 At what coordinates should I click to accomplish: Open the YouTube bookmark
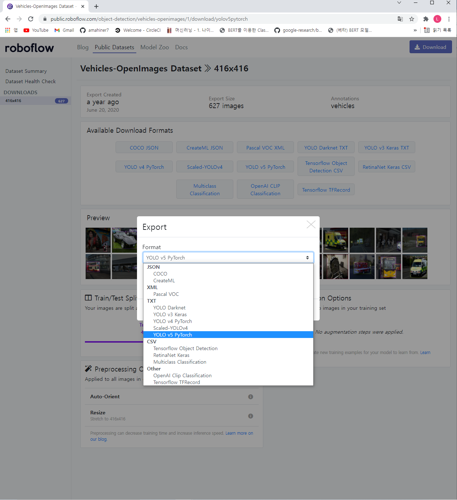pos(36,30)
